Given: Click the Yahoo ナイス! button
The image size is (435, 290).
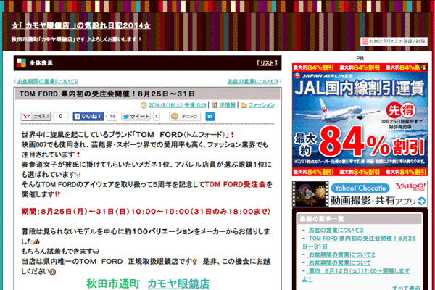Looking at the screenshot, I should (36, 116).
